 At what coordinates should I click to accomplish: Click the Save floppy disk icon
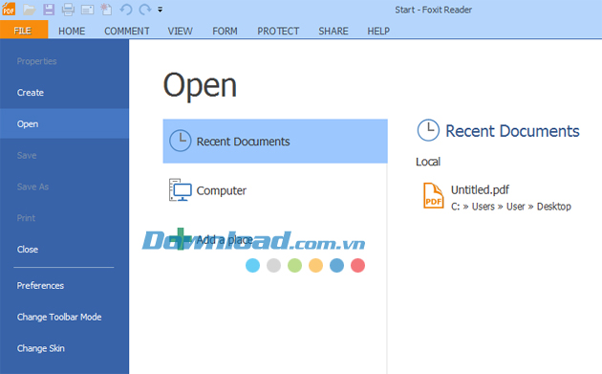(49, 10)
